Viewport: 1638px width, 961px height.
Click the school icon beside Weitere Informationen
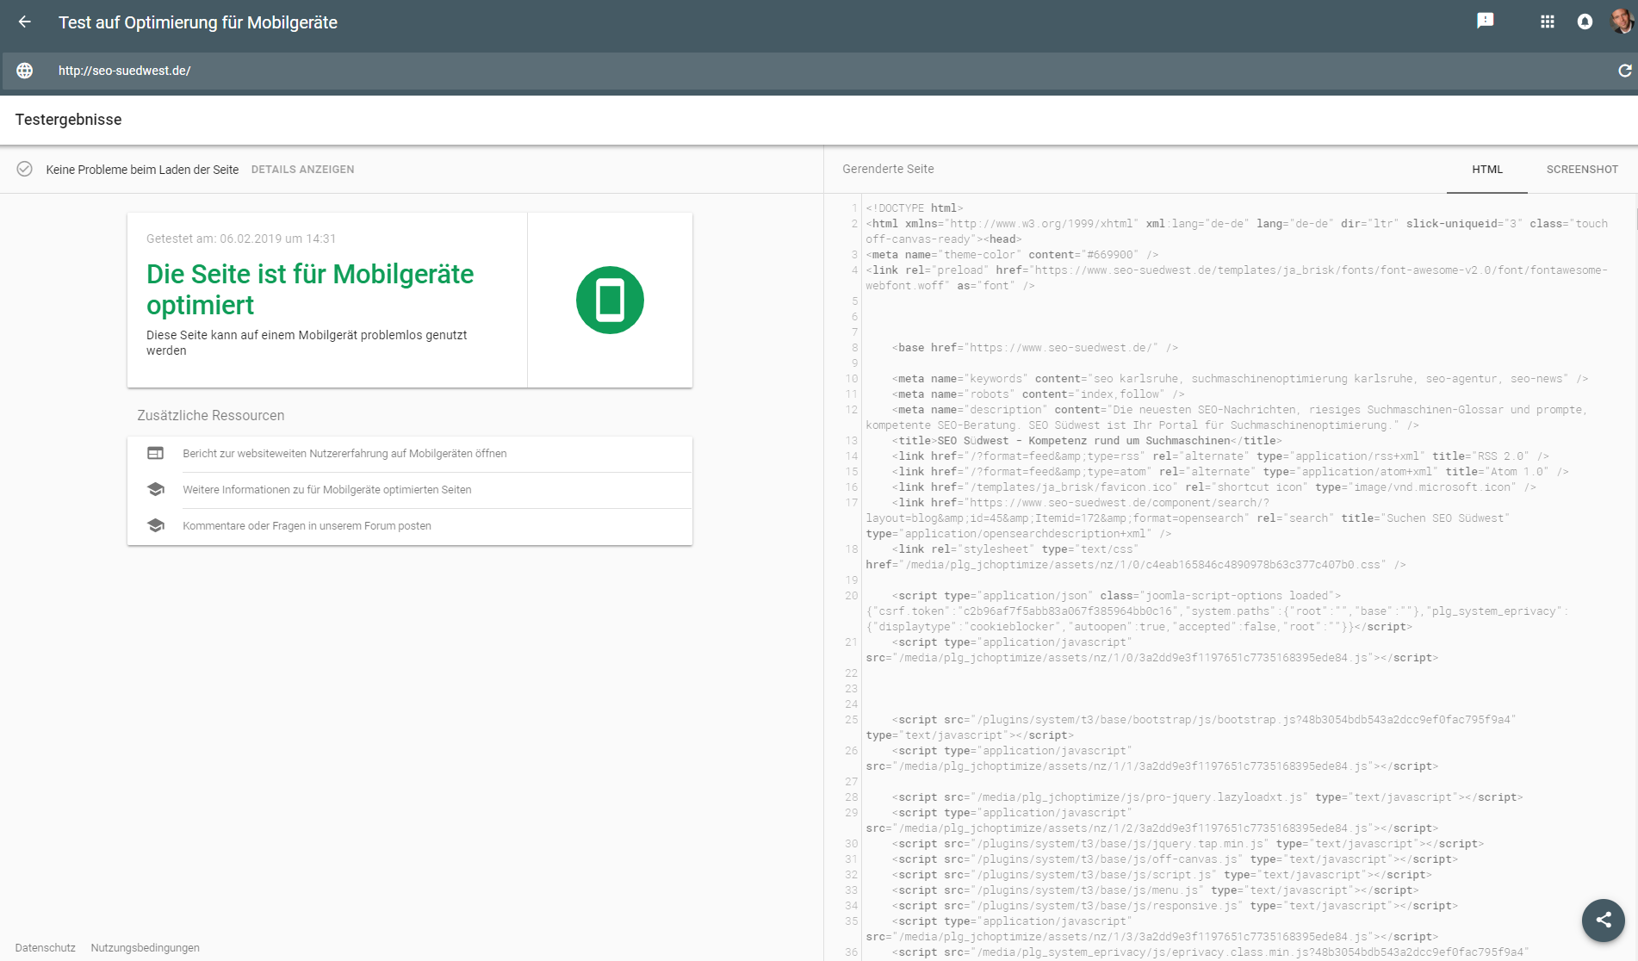tap(156, 488)
